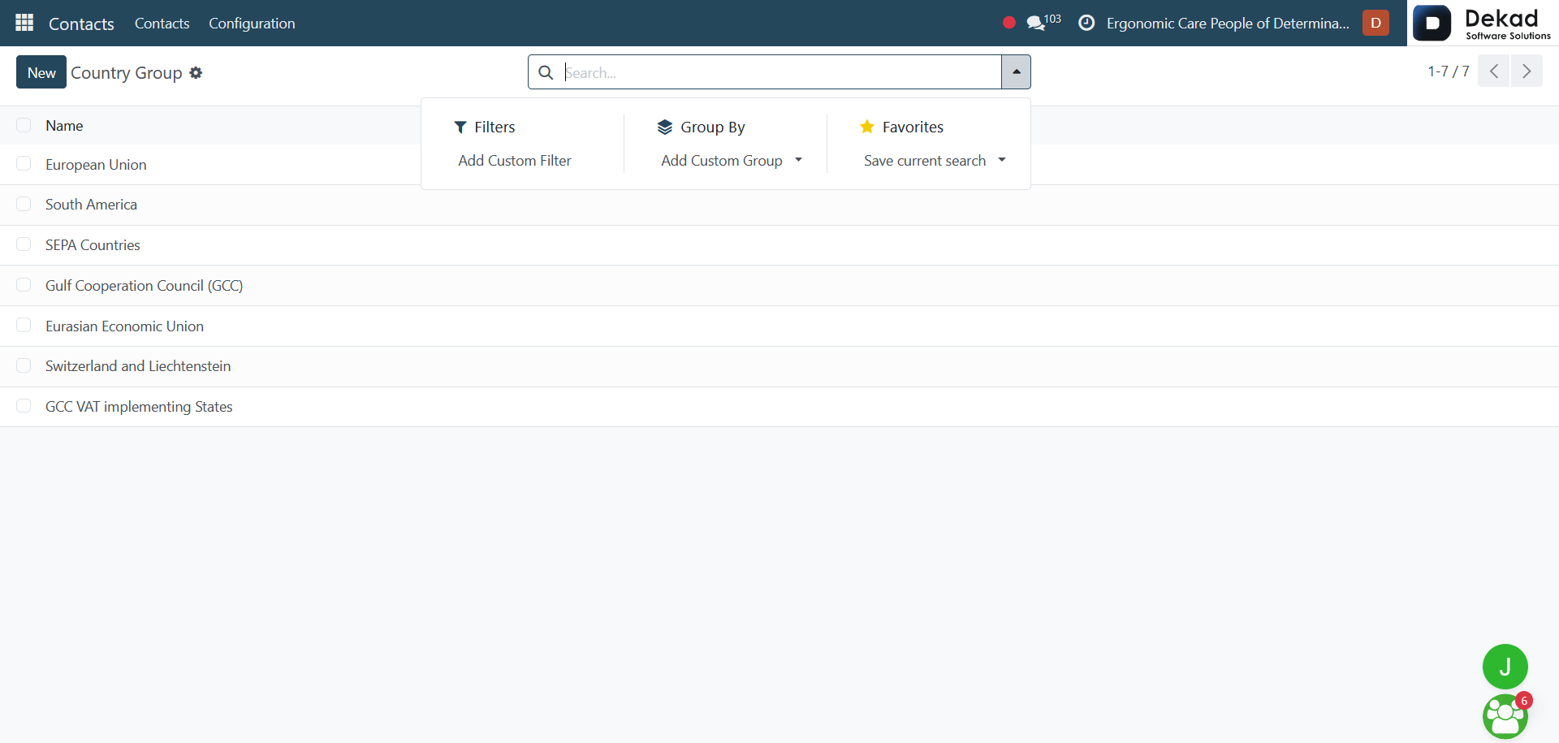Open the user avatar D menu

tap(1375, 23)
